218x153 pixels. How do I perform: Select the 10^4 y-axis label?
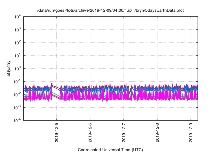tap(18, 17)
